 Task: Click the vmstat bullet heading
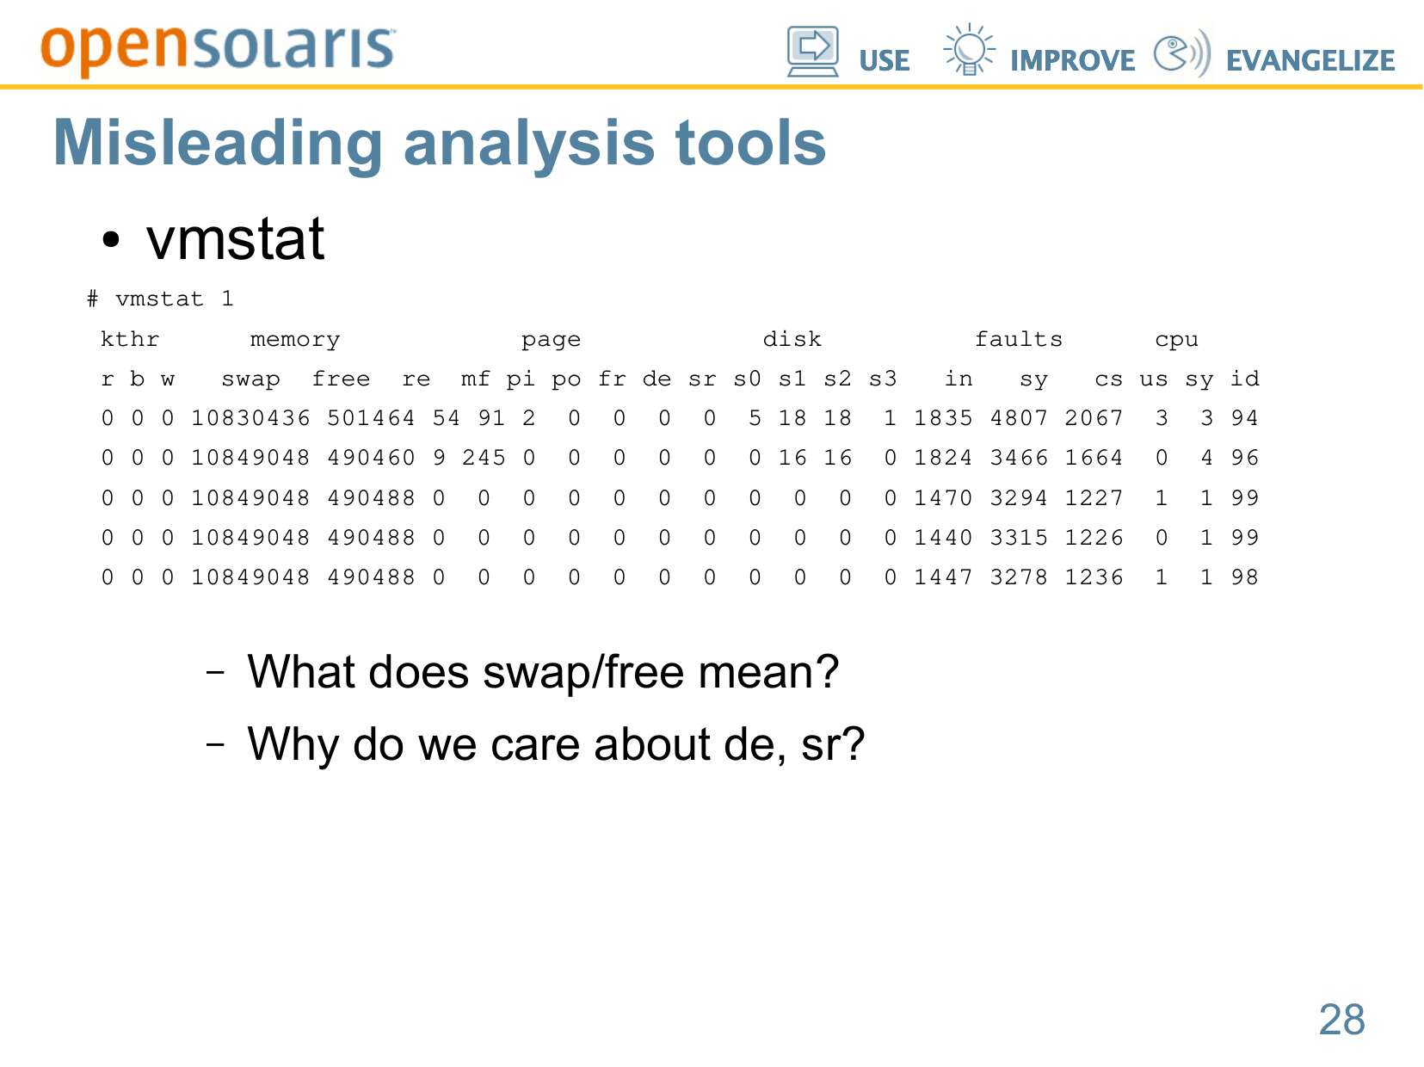235,238
